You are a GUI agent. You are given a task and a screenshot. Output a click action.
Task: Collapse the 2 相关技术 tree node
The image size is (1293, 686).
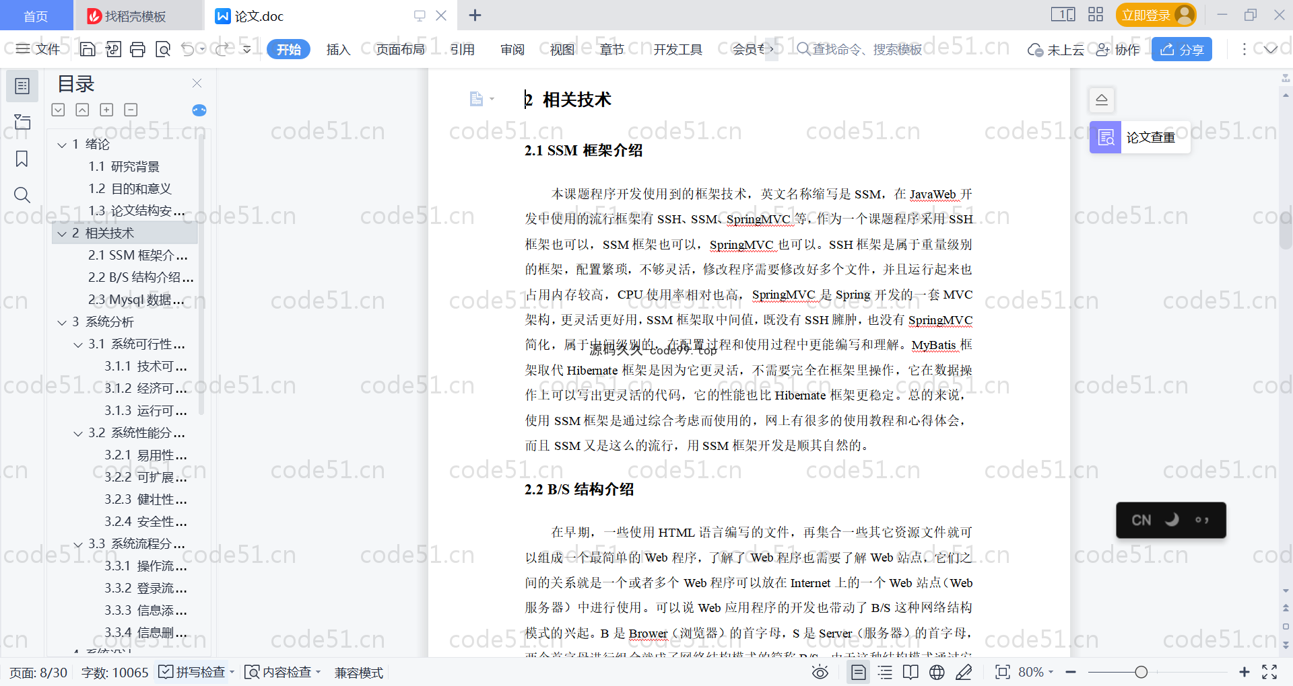[x=62, y=233]
